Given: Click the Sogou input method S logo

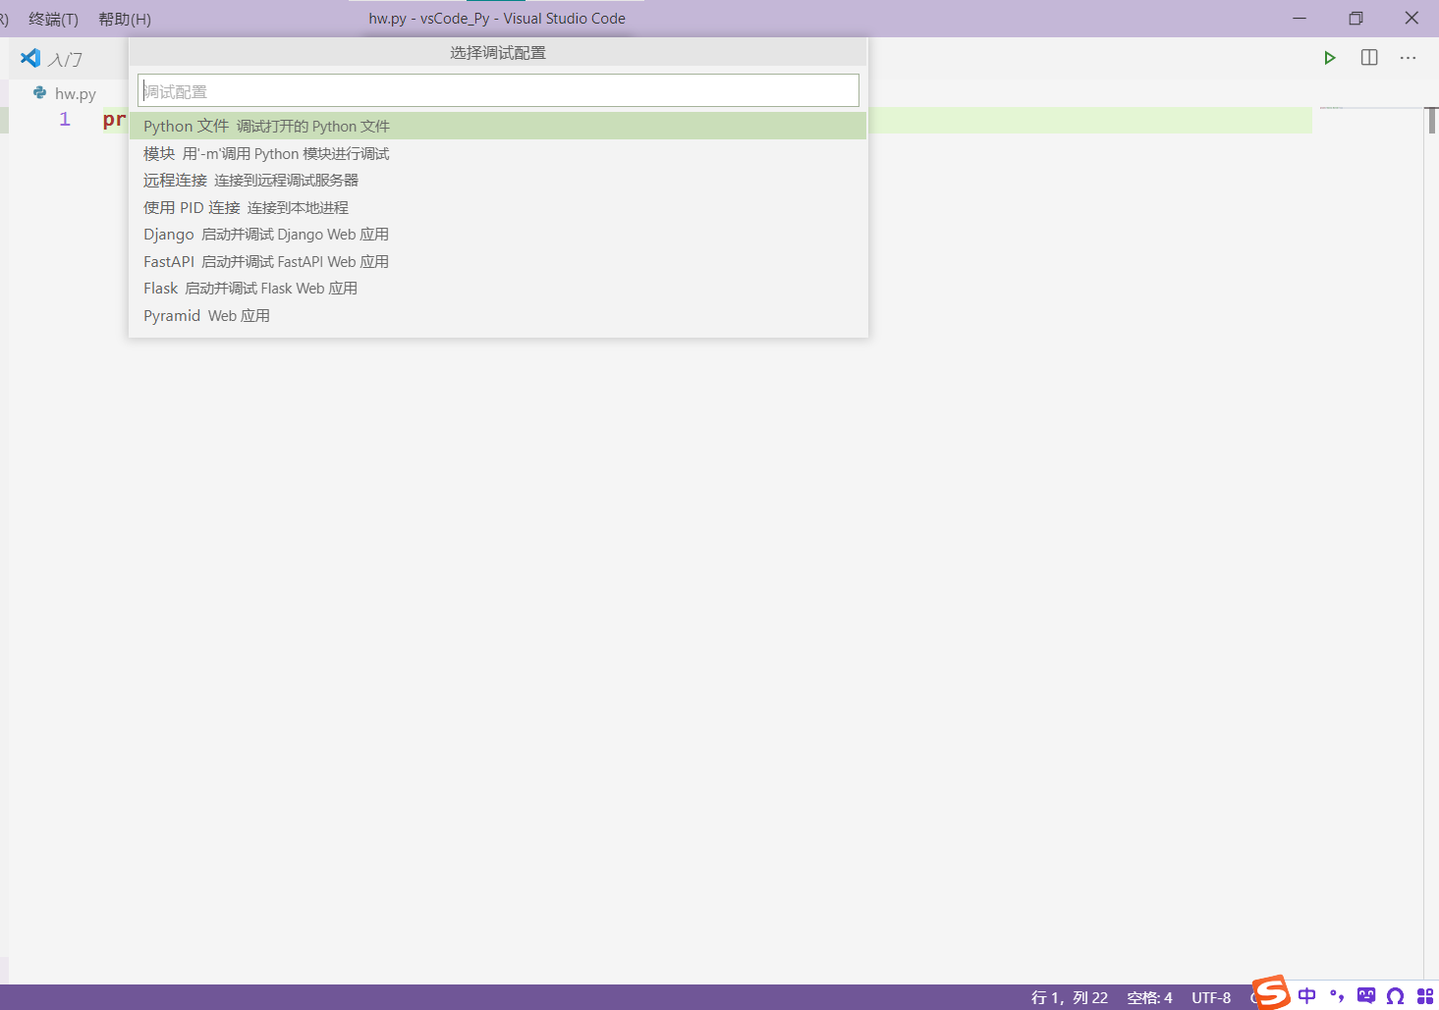Looking at the screenshot, I should 1271,992.
